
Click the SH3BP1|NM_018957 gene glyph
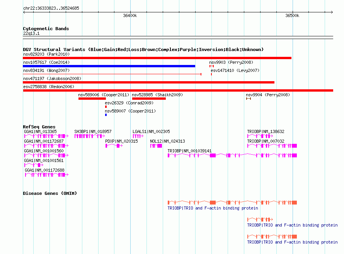pyautogui.click(x=90, y=136)
